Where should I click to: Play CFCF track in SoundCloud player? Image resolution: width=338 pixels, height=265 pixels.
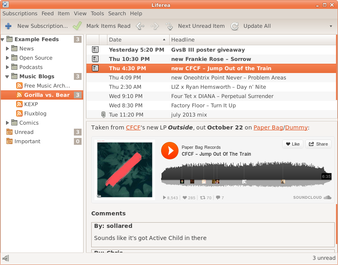pos(170,150)
